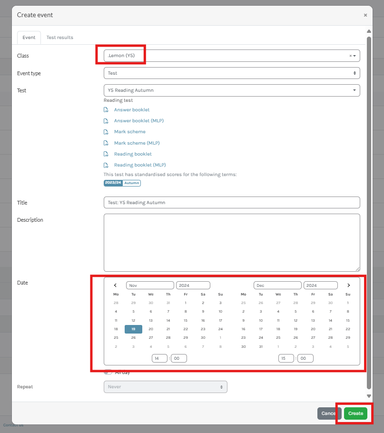384x433 pixels.
Task: Click PDF icon beside Reading booklet (MLP)
Action: click(106, 165)
